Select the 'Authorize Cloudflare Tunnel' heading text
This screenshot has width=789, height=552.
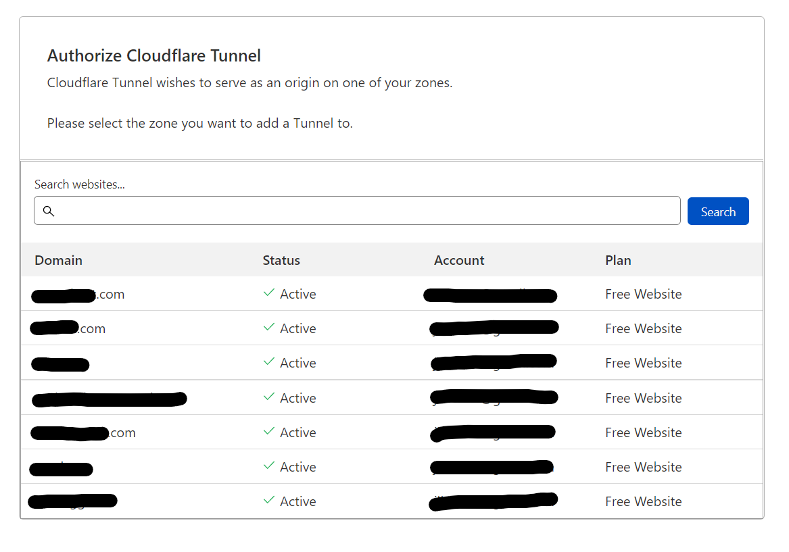click(x=154, y=55)
